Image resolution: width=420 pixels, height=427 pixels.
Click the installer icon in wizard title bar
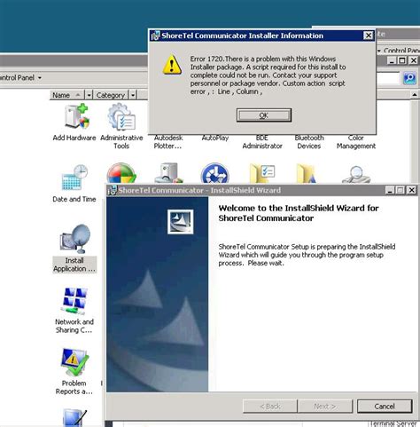pos(113,190)
